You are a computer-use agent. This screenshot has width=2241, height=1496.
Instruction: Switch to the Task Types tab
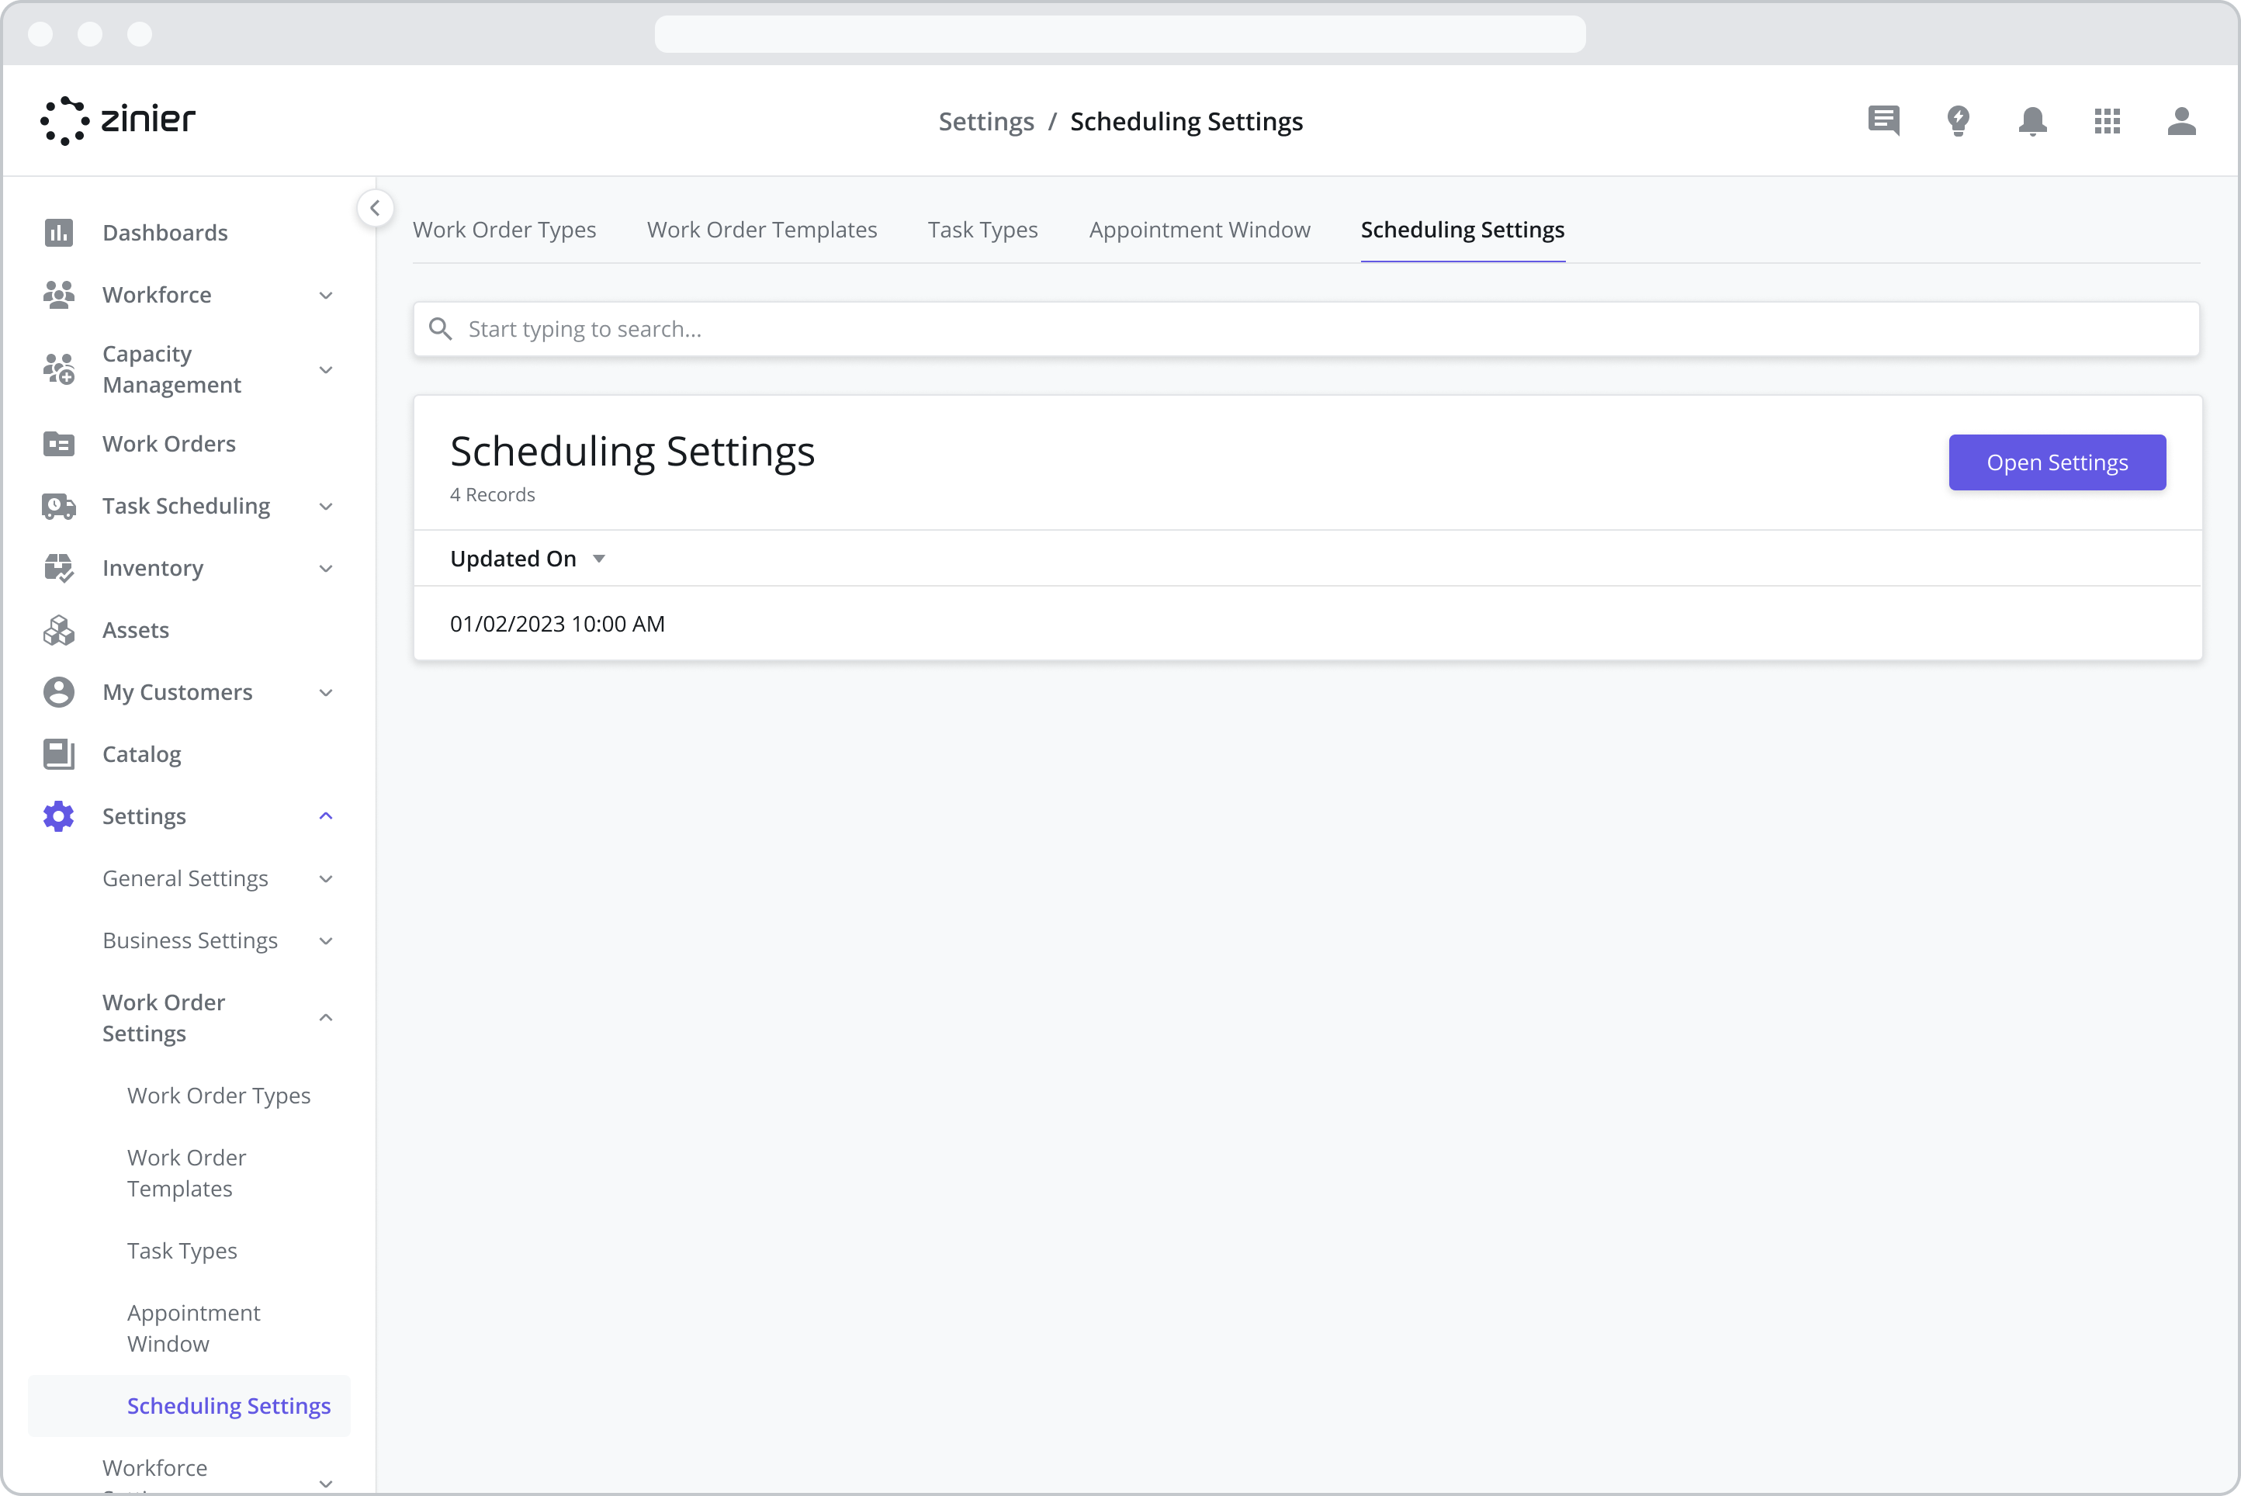(982, 230)
